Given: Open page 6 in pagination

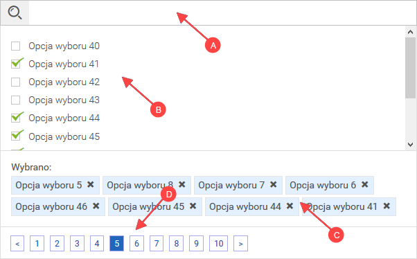Looking at the screenshot, I should (x=136, y=243).
